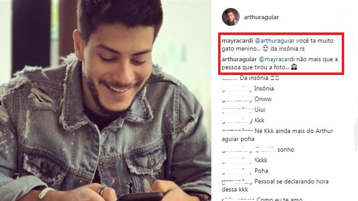Select the phone emoji in arthuraguiar's reply

pyautogui.click(x=294, y=67)
